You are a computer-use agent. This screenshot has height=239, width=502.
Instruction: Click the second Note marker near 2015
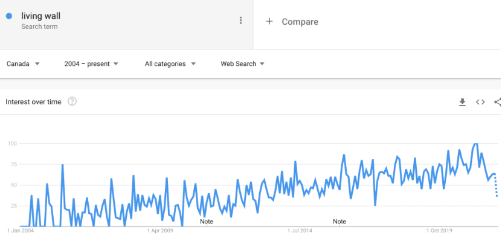click(339, 221)
